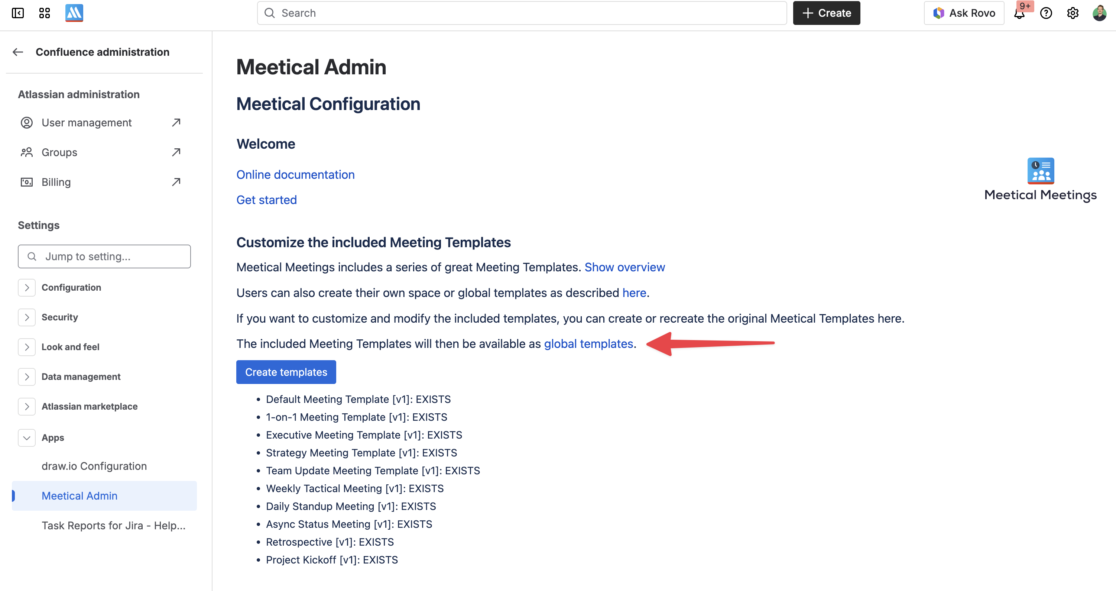Click the Show overview link
This screenshot has width=1116, height=591.
coord(625,267)
